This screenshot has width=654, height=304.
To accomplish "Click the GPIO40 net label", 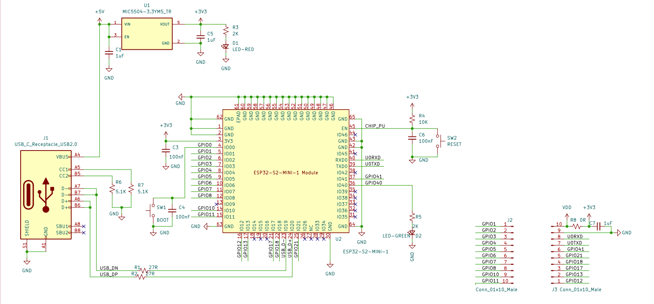I will click(373, 183).
